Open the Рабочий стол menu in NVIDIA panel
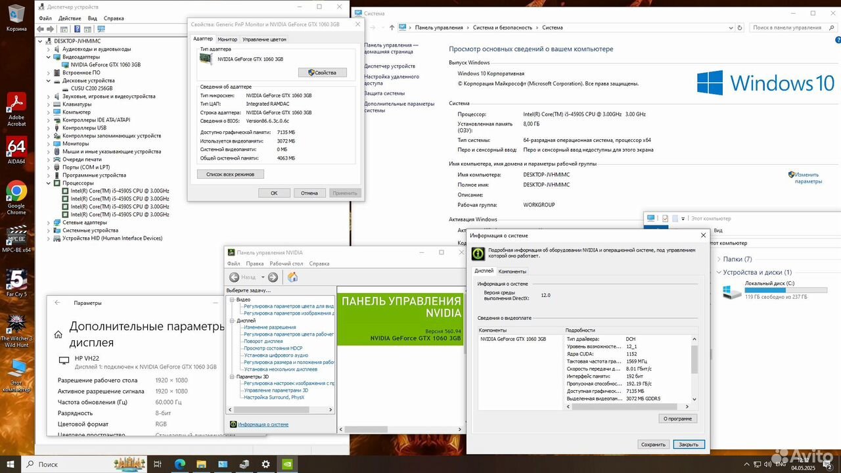Viewport: 841px width, 473px height. (286, 263)
